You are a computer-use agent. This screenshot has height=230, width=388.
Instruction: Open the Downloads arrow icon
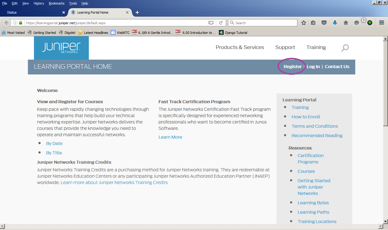click(x=335, y=23)
